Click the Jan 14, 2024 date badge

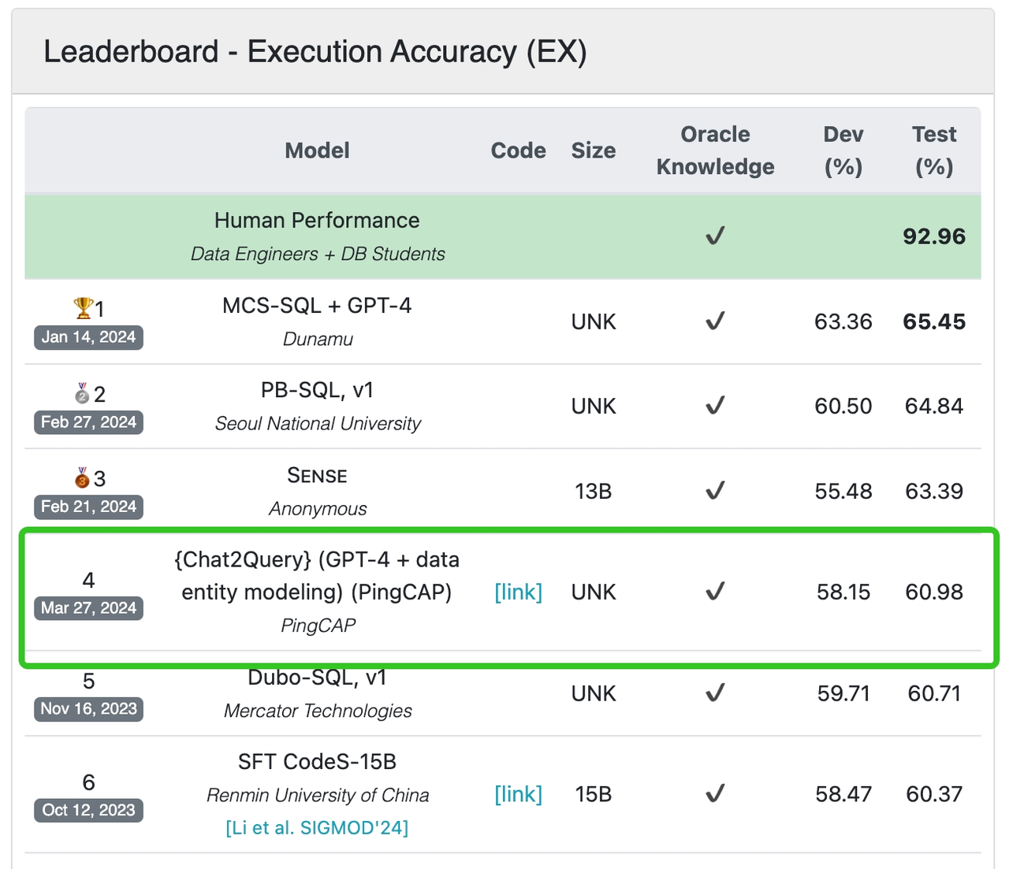(x=88, y=337)
